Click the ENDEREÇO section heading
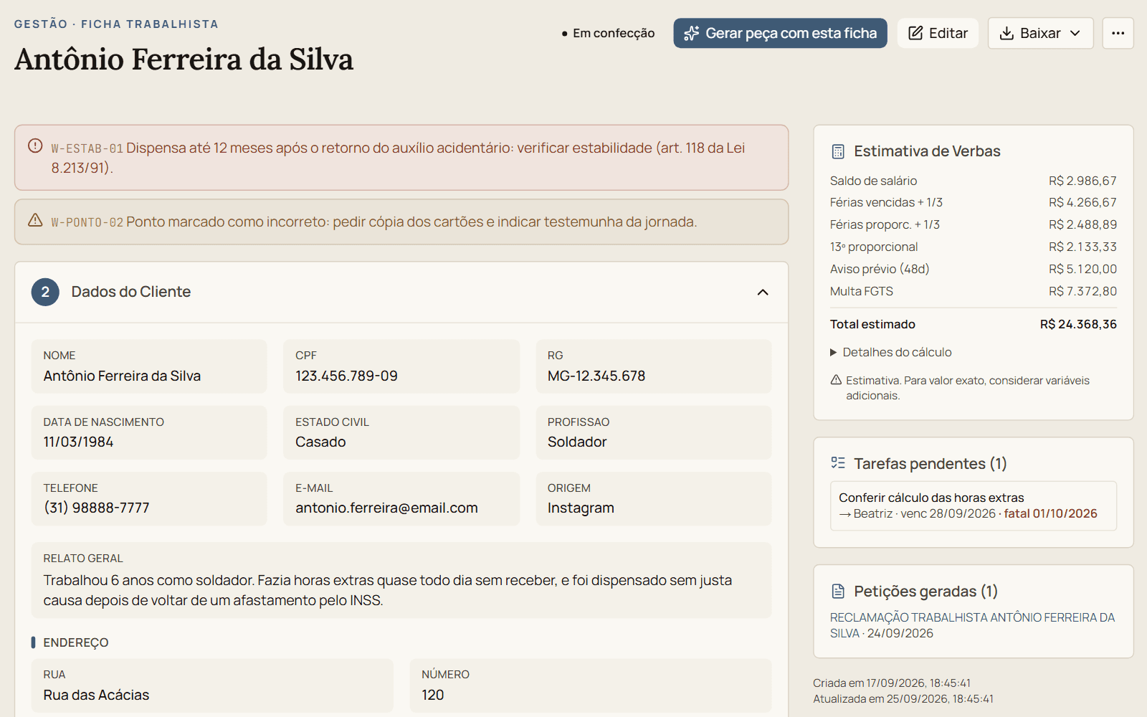The height and width of the screenshot is (717, 1147). pyautogui.click(x=76, y=642)
